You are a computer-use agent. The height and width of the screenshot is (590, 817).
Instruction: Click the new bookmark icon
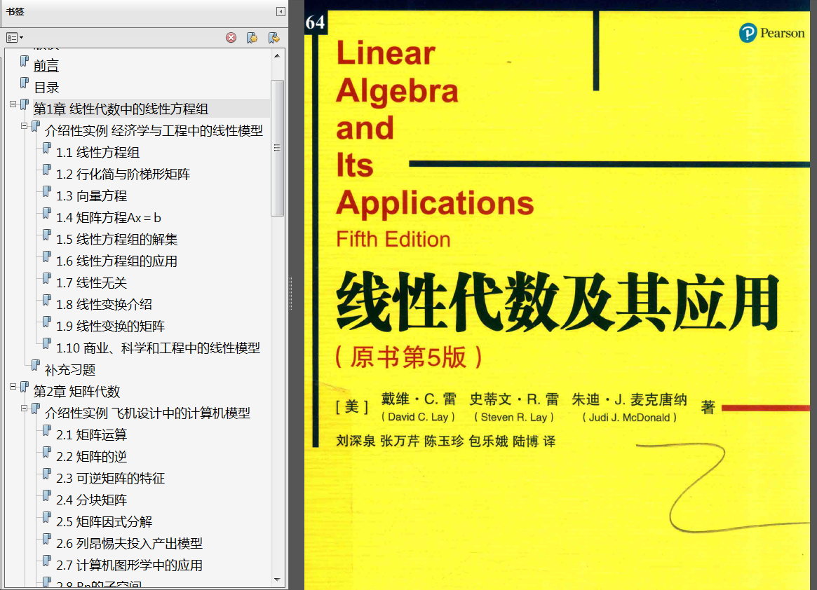252,38
